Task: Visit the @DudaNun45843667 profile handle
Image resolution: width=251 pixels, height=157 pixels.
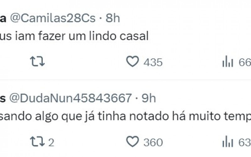Action: coord(71,99)
